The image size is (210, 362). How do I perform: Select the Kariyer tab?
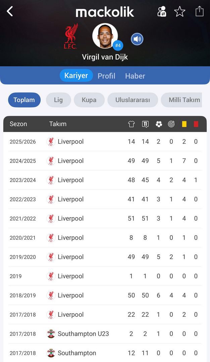click(76, 75)
